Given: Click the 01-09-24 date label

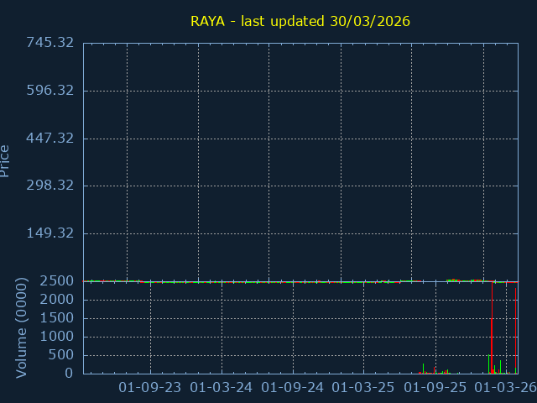Looking at the screenshot, I should pyautogui.click(x=293, y=388).
